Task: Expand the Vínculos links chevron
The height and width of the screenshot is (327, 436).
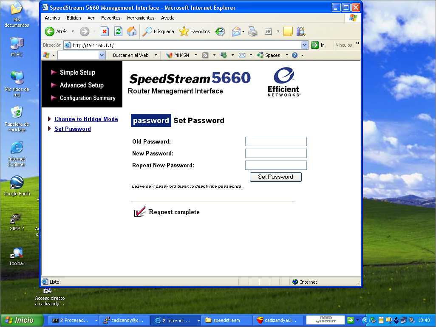Action: pyautogui.click(x=357, y=43)
